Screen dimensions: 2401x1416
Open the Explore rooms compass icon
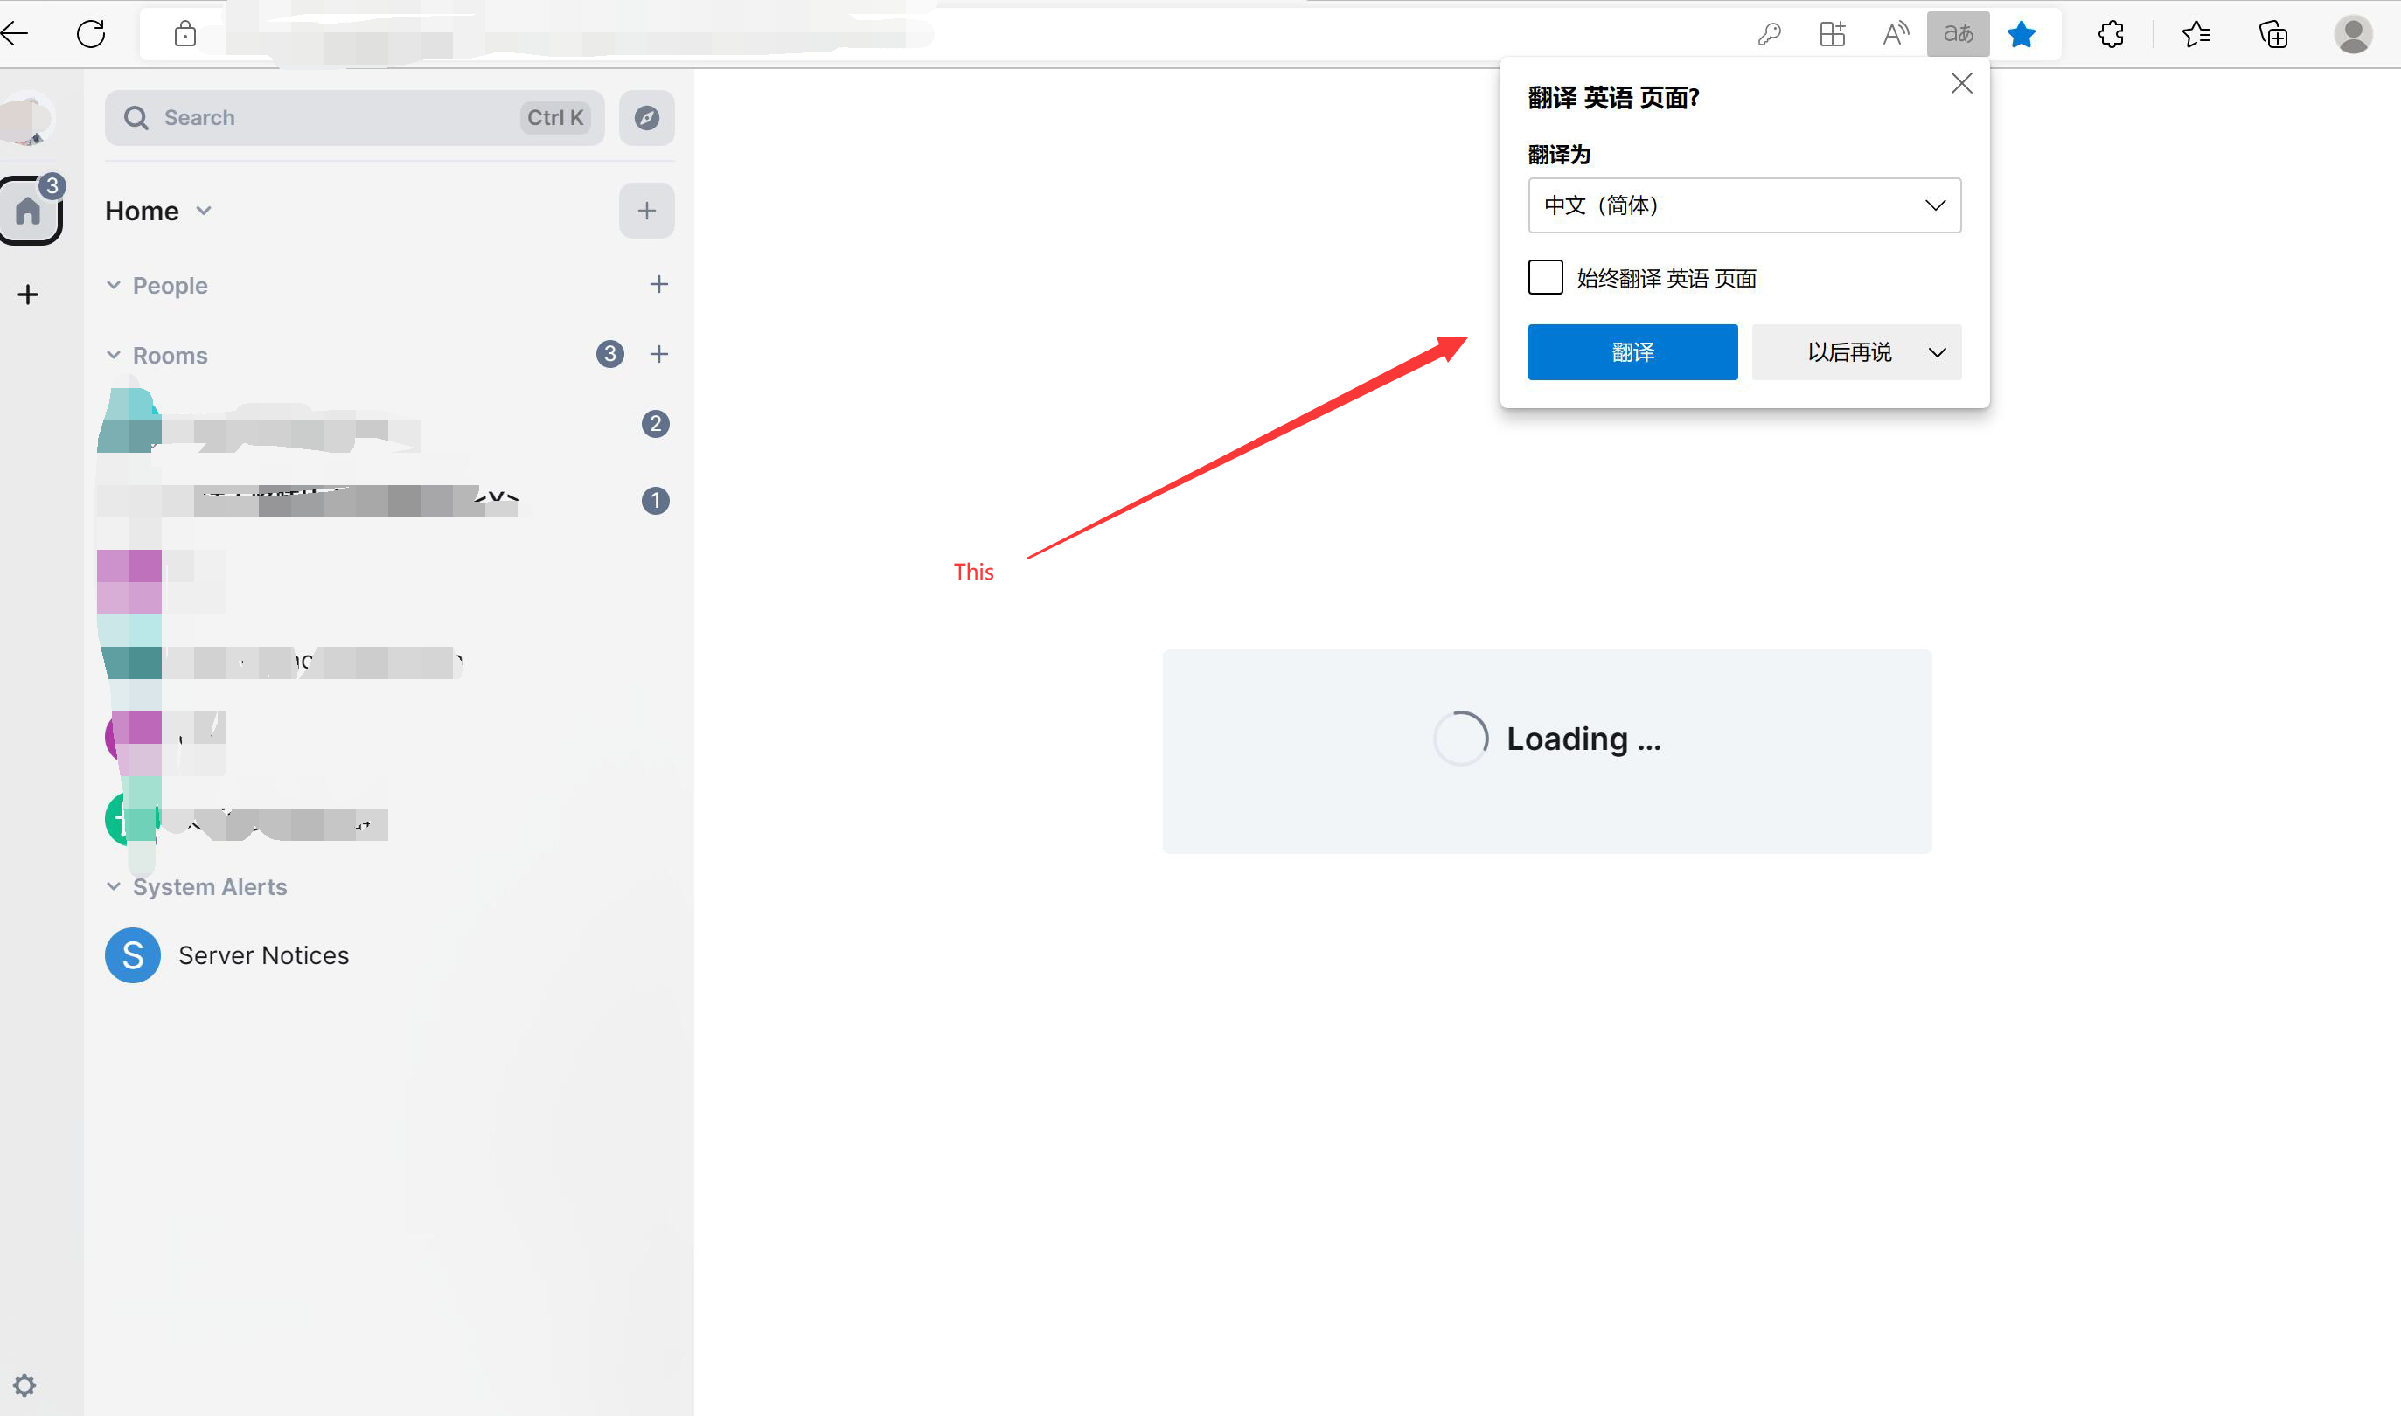point(647,117)
